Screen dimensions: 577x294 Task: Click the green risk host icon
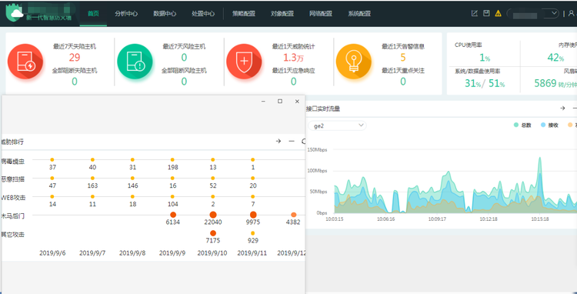coord(135,62)
